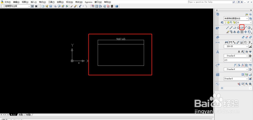Click the Insert table icon

243,74
